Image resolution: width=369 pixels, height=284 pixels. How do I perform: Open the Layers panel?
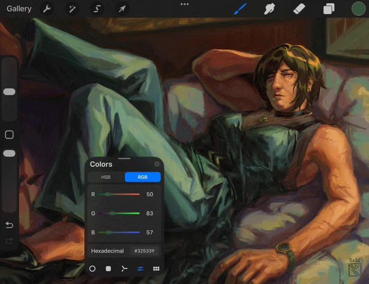[x=329, y=9]
